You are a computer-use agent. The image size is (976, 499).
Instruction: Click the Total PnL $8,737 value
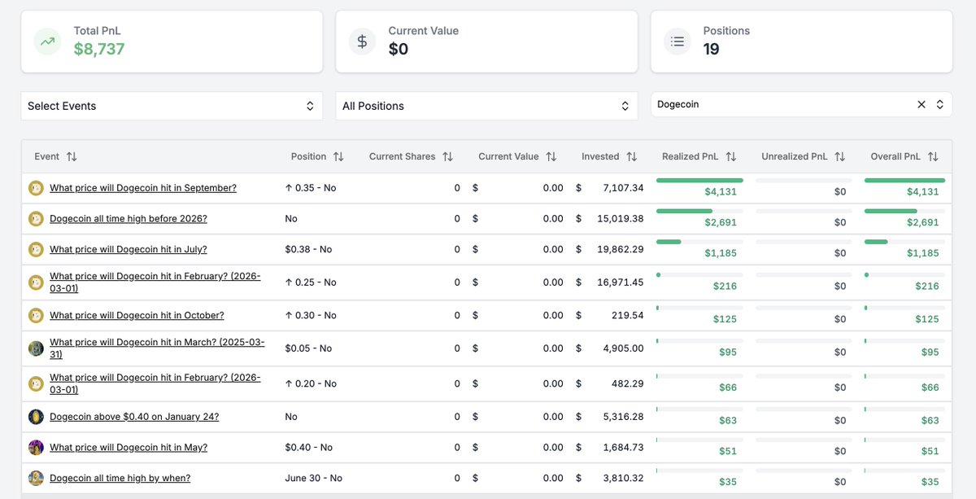click(x=99, y=50)
